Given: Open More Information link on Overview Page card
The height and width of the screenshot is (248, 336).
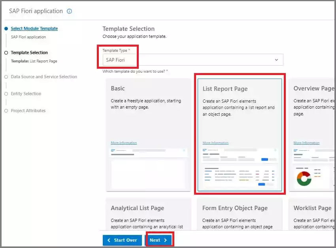Looking at the screenshot, I should [x=306, y=143].
